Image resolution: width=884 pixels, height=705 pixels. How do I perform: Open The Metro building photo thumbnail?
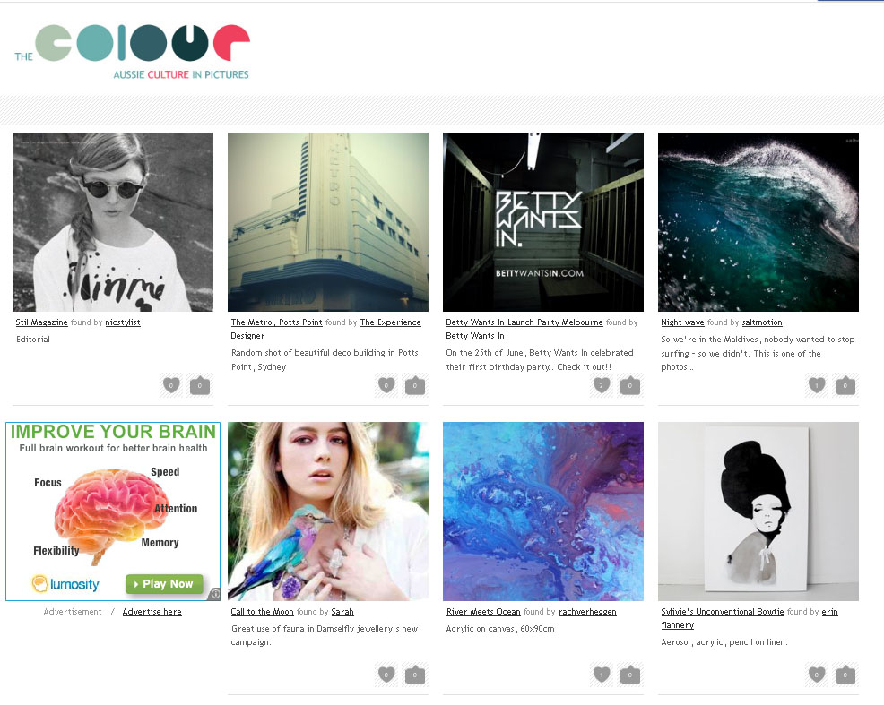tap(328, 222)
